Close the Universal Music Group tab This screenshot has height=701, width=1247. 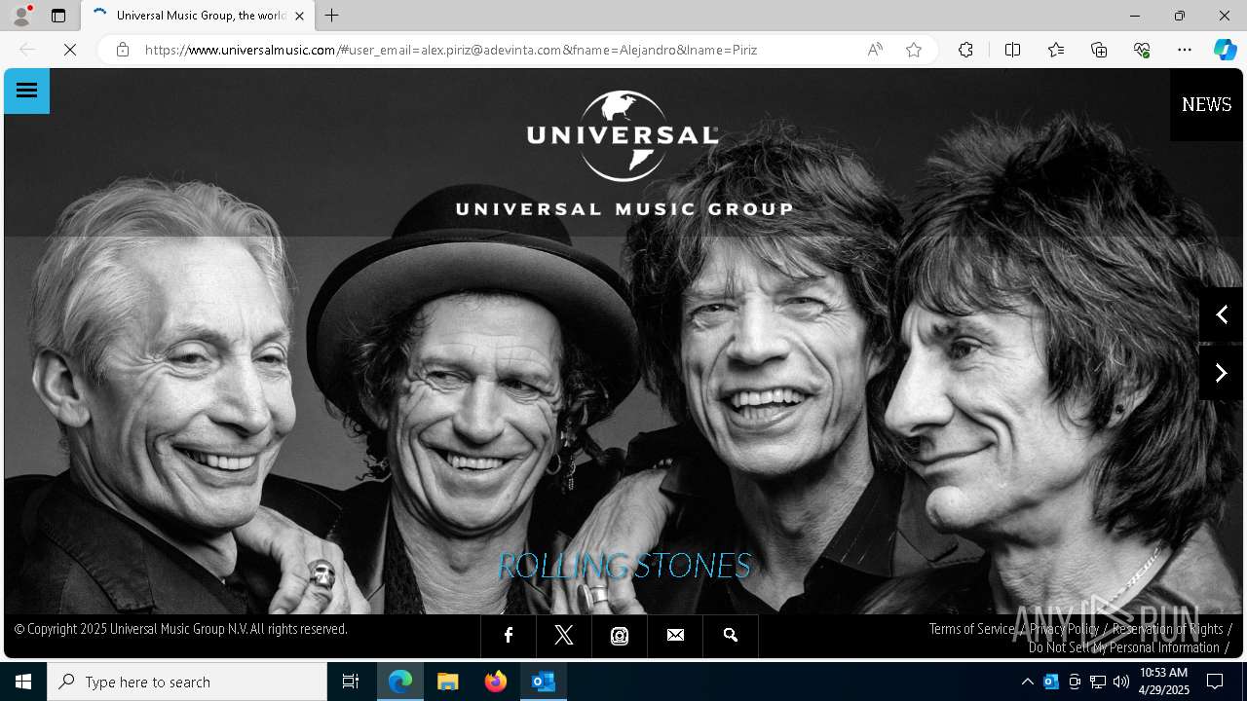click(299, 16)
